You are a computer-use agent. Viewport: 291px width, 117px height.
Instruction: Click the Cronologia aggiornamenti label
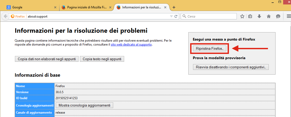coord(35,105)
